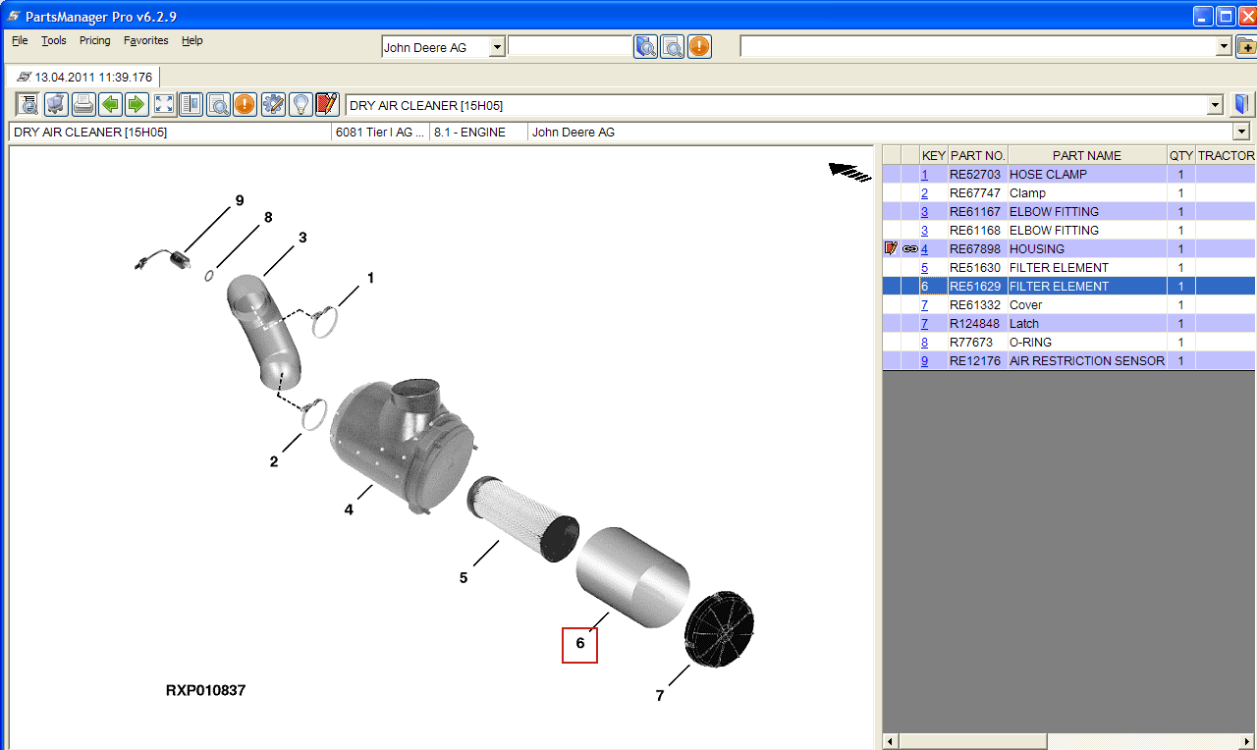The width and height of the screenshot is (1257, 750).
Task: Click the light bulb toolbar icon
Action: pyautogui.click(x=301, y=105)
